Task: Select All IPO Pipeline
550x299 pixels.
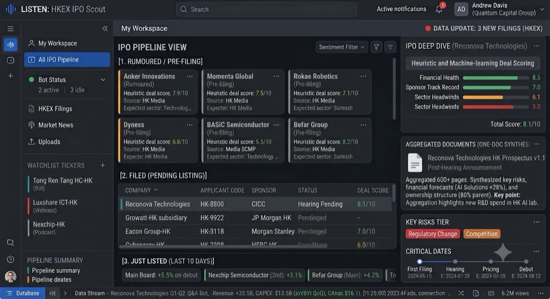Action: pyautogui.click(x=67, y=59)
